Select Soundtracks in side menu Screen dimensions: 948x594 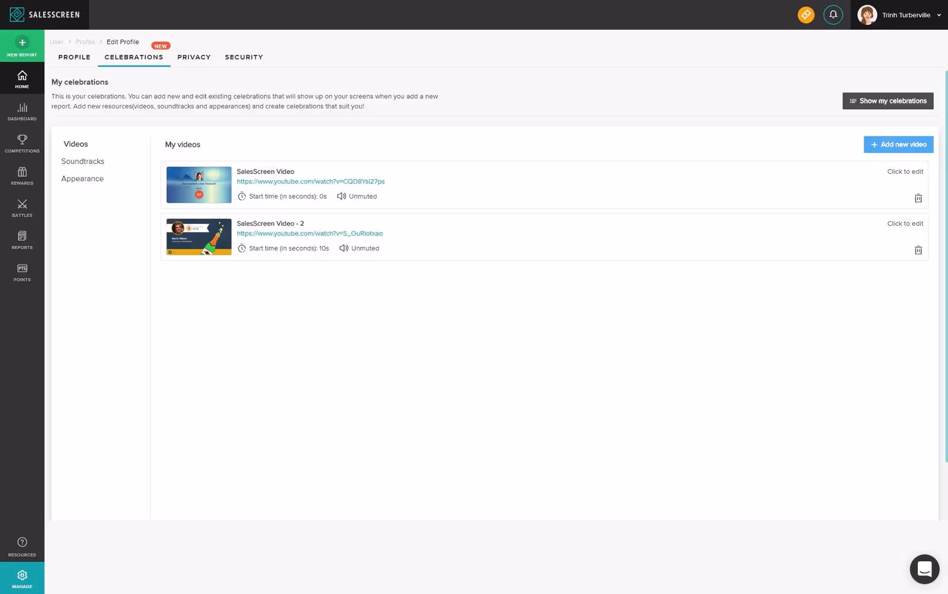pos(83,161)
